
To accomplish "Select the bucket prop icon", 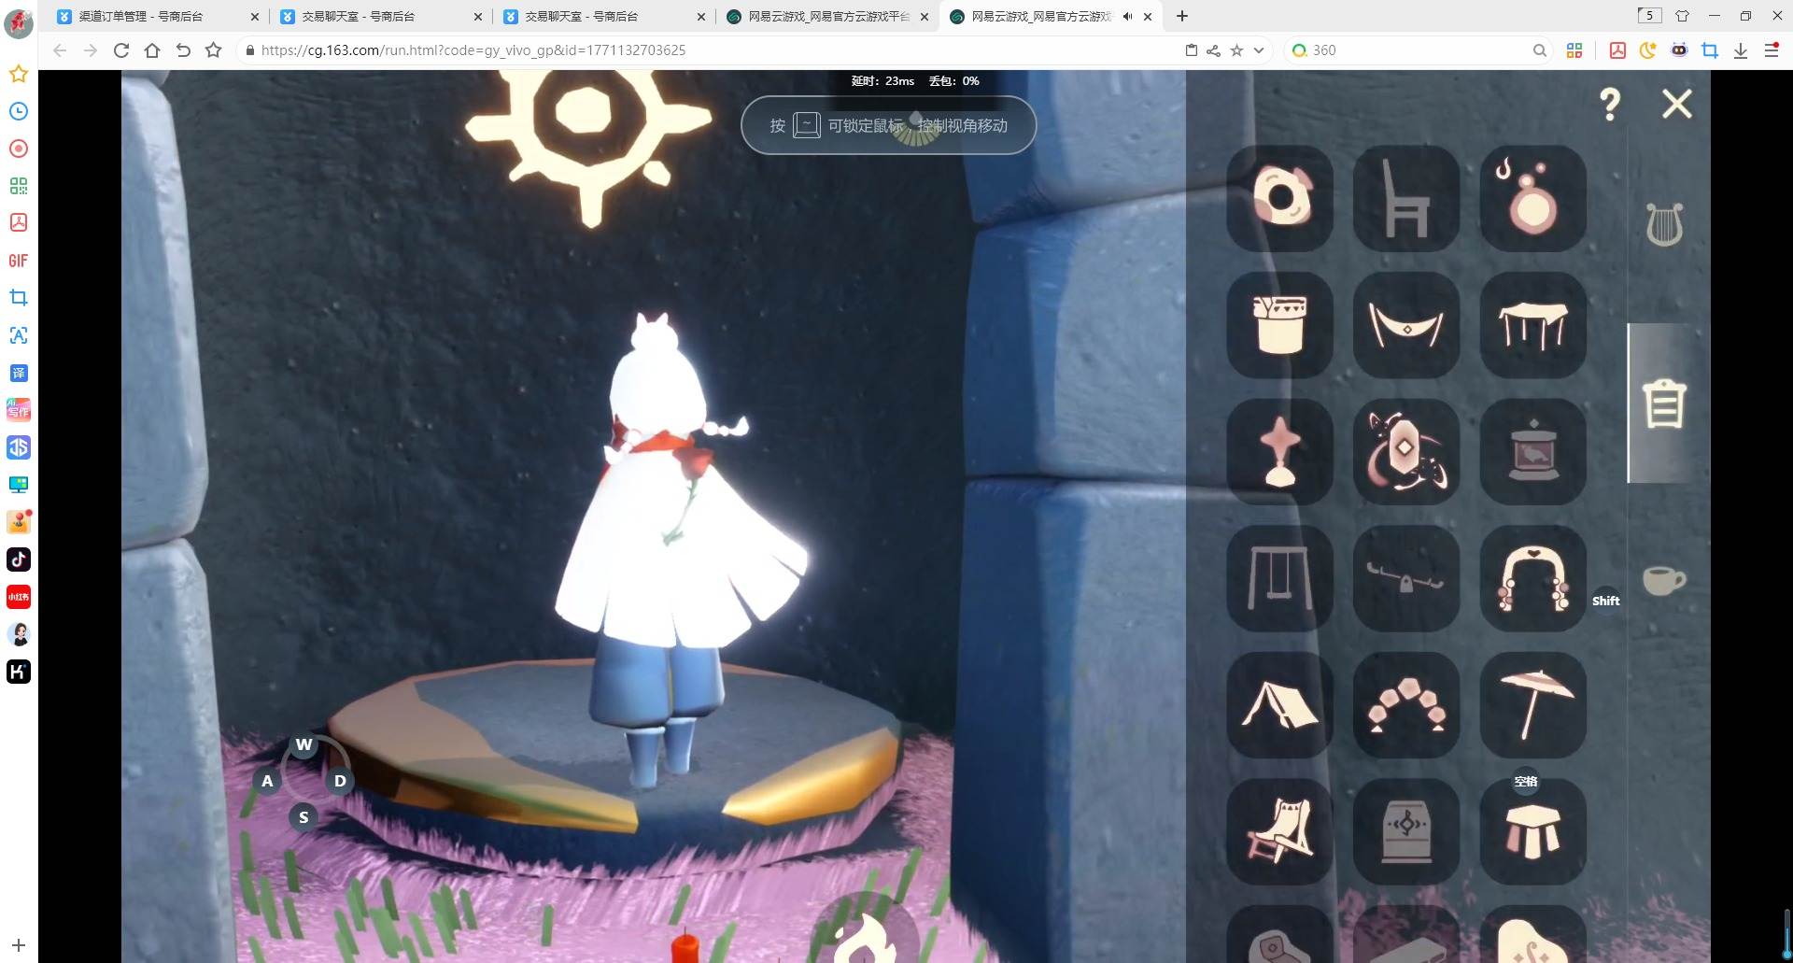I will tap(1279, 325).
